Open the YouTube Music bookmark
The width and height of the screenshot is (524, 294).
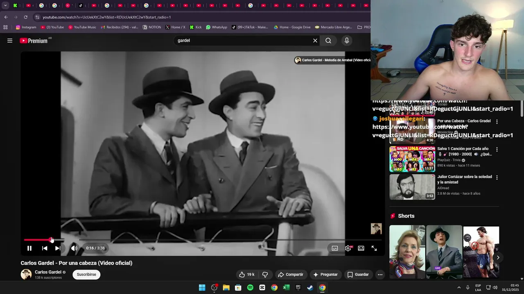coord(82,27)
